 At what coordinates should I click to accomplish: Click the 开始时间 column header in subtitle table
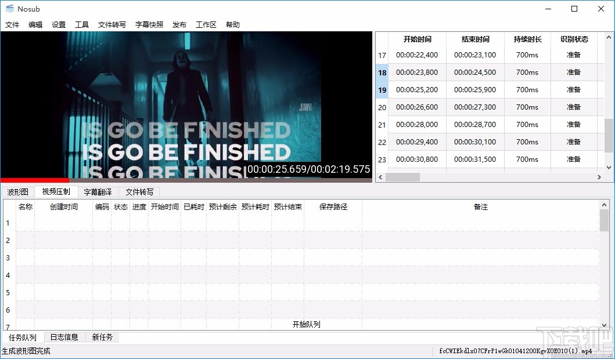418,39
